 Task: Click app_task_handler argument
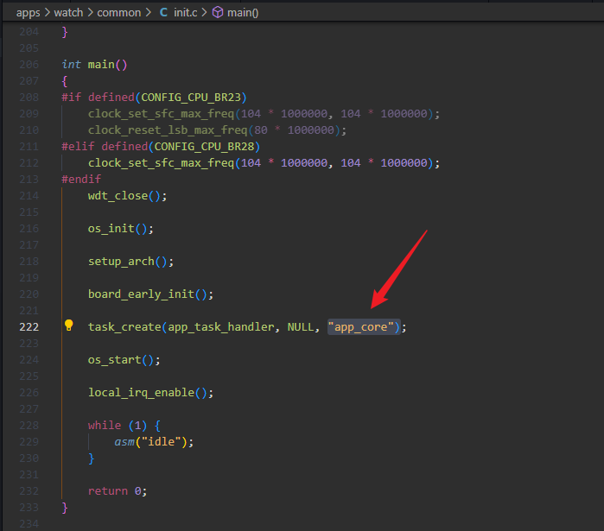pyautogui.click(x=221, y=327)
